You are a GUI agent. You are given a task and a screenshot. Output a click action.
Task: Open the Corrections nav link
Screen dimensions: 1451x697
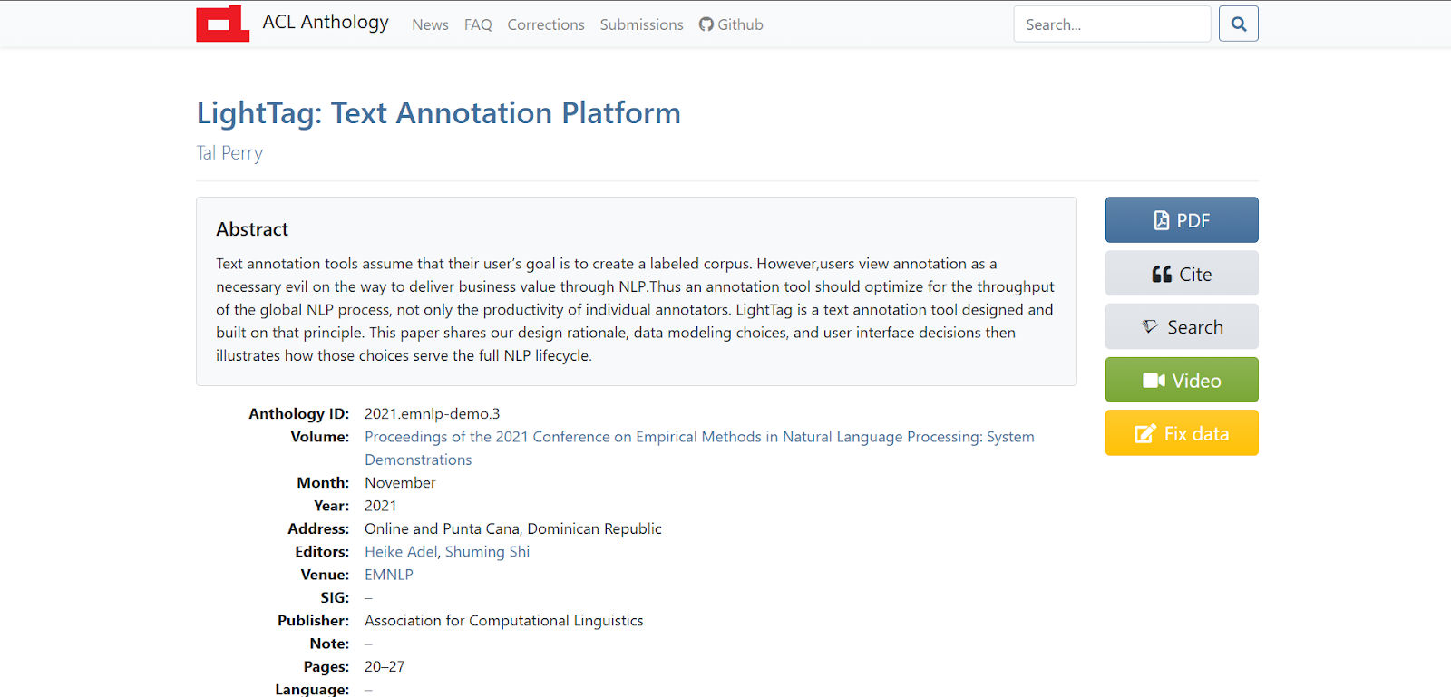click(546, 24)
